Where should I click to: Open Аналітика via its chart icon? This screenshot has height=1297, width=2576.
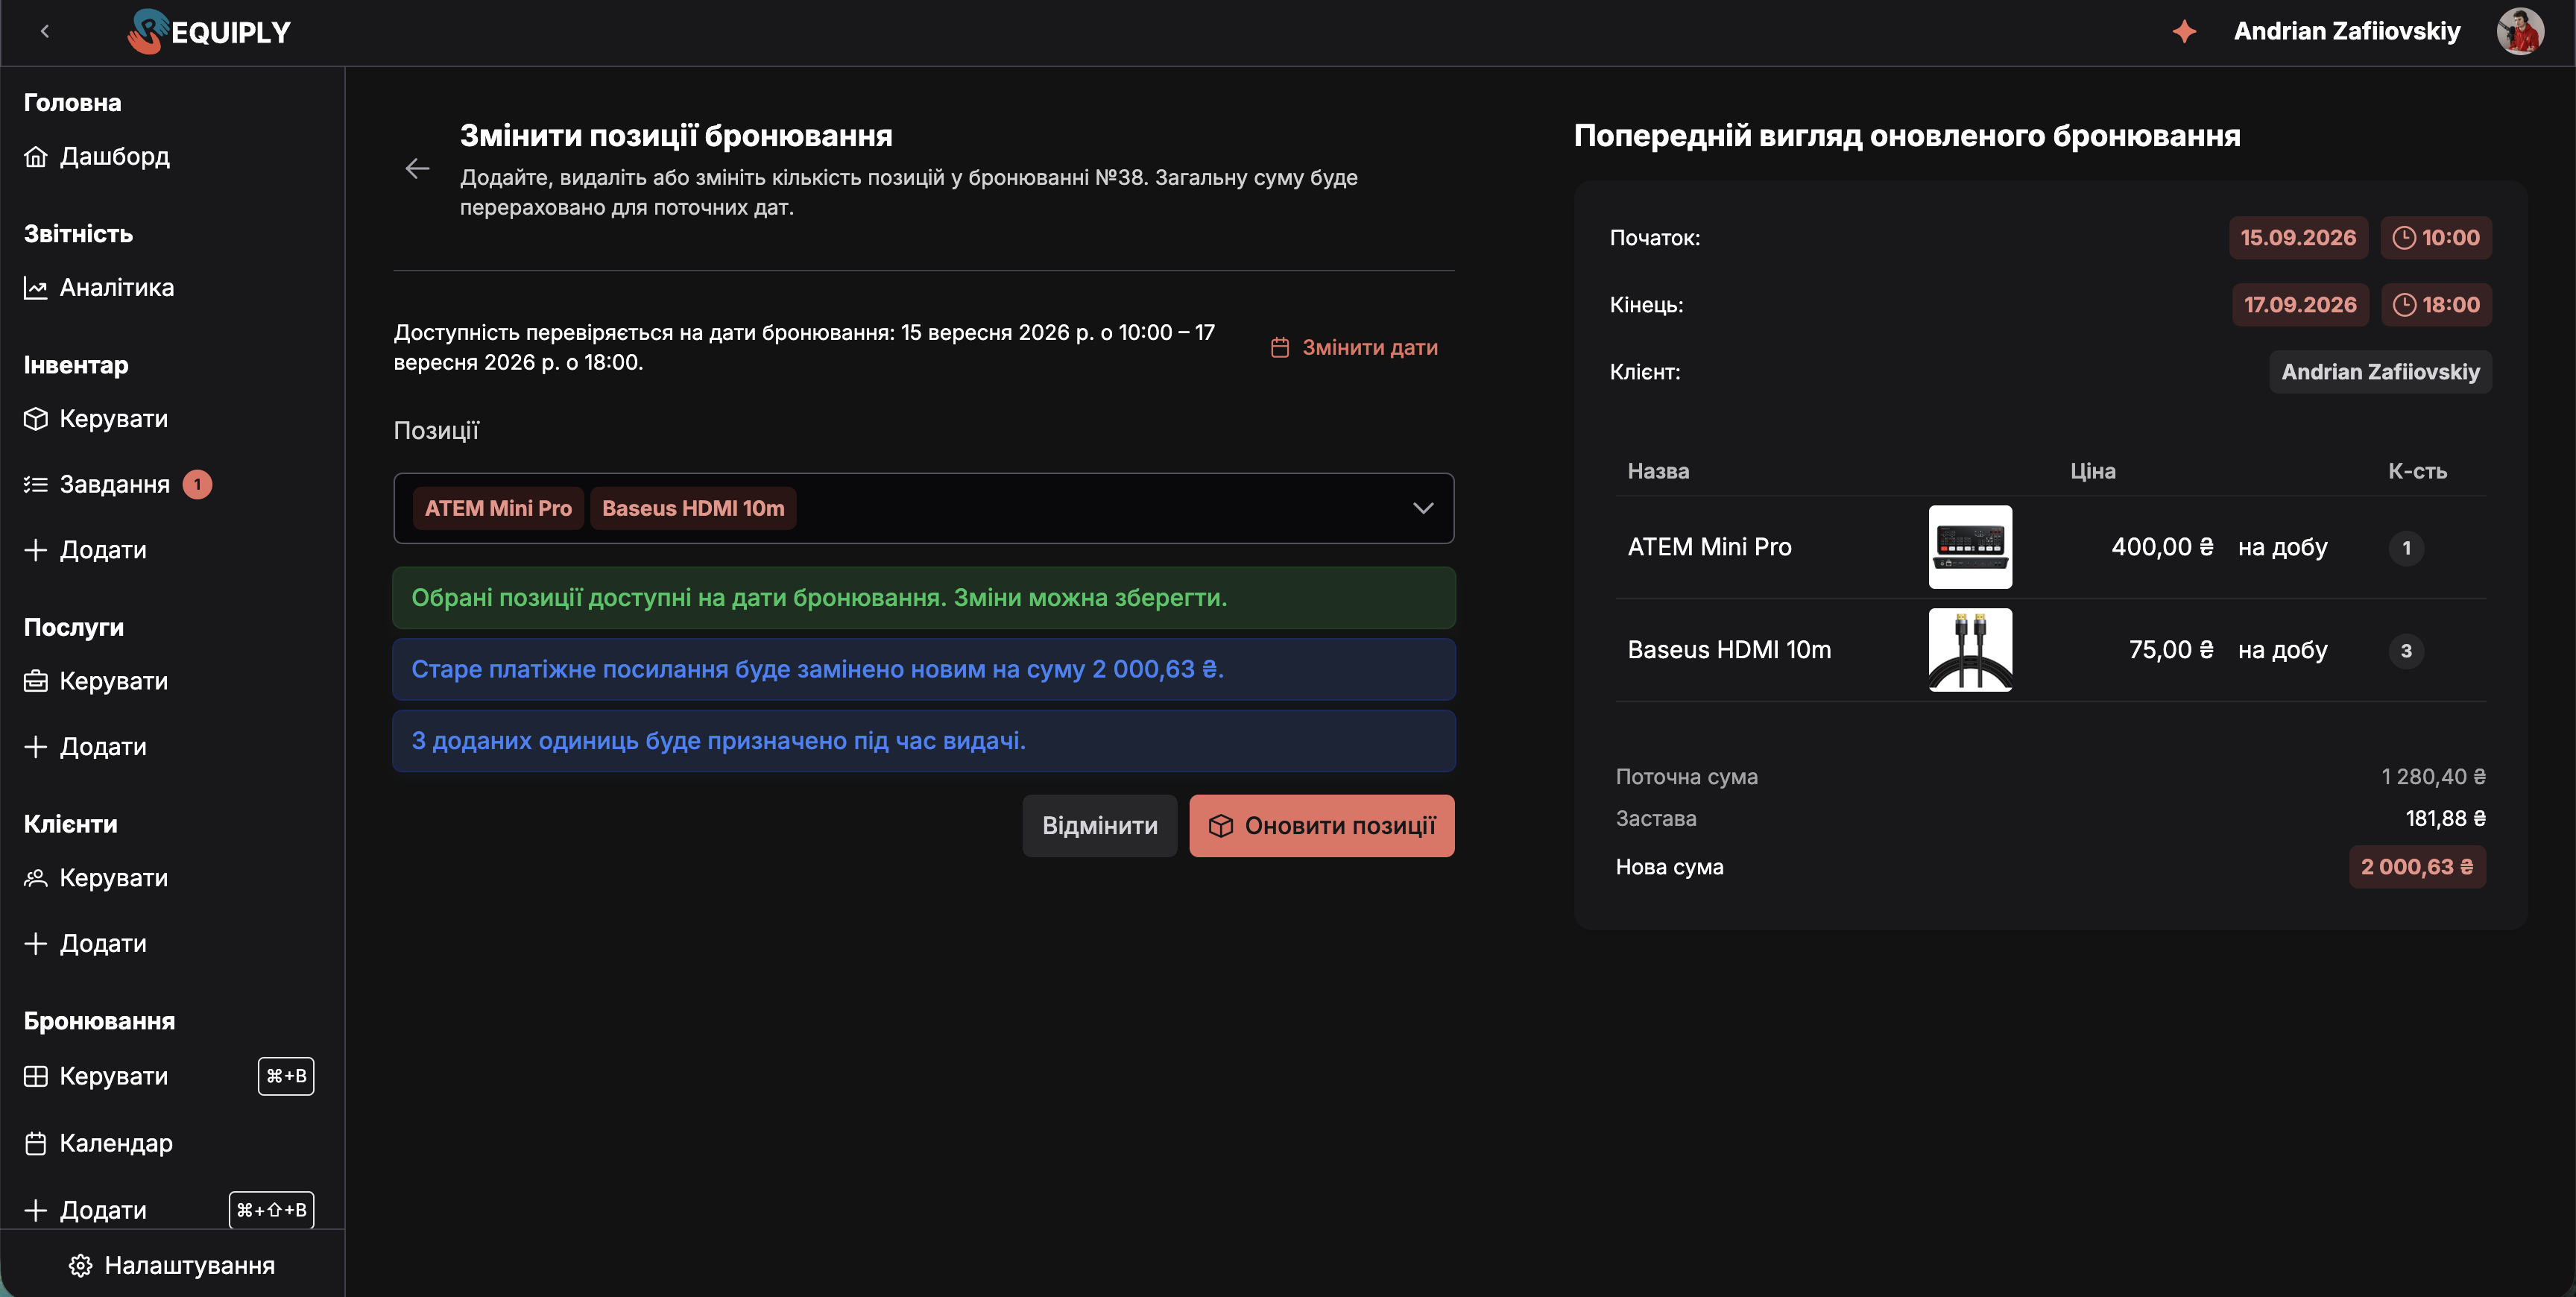[36, 288]
